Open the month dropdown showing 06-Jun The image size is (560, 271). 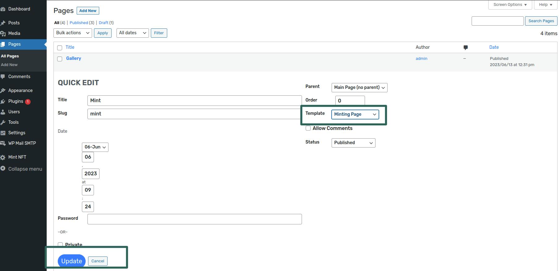pos(95,147)
